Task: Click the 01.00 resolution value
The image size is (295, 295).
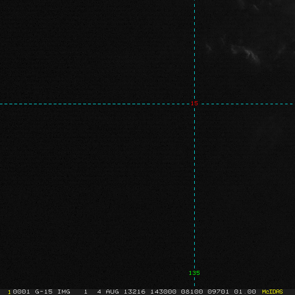Action: [x=245, y=292]
